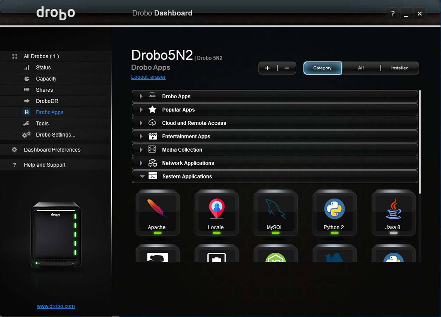Select the MySQL dolphin app tile

pyautogui.click(x=276, y=213)
